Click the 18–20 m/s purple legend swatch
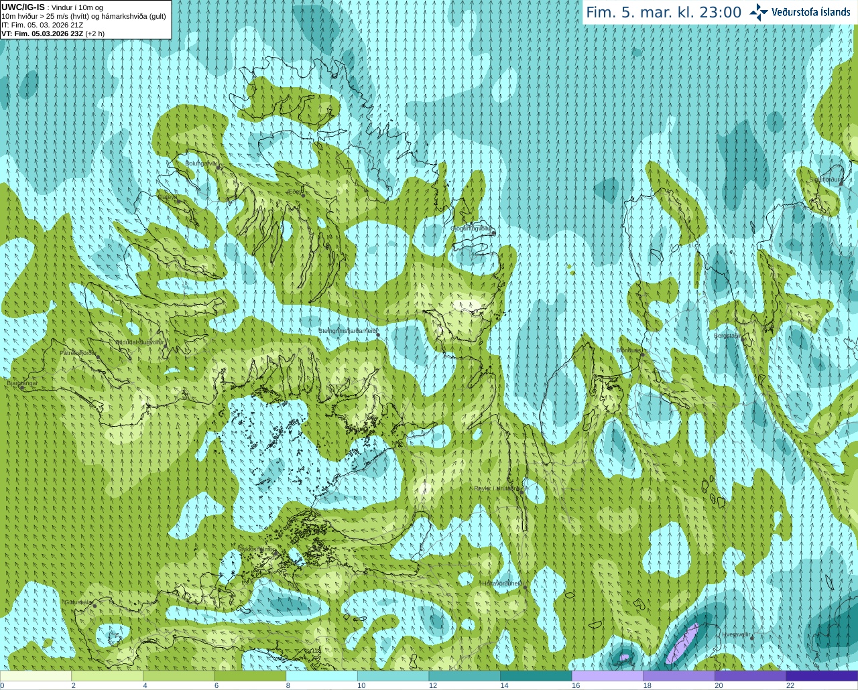Screen dimensions: 858x690 tap(679, 676)
